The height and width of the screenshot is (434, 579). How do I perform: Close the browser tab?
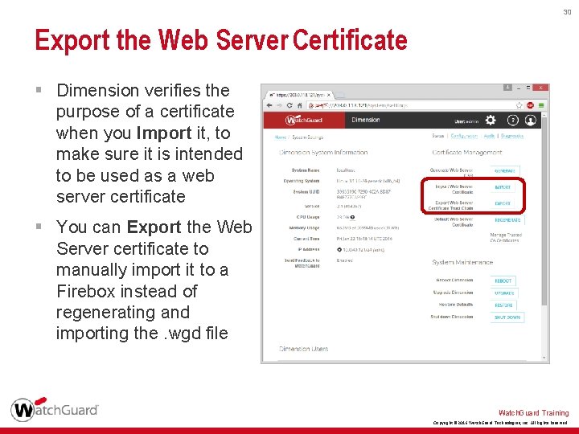click(329, 95)
